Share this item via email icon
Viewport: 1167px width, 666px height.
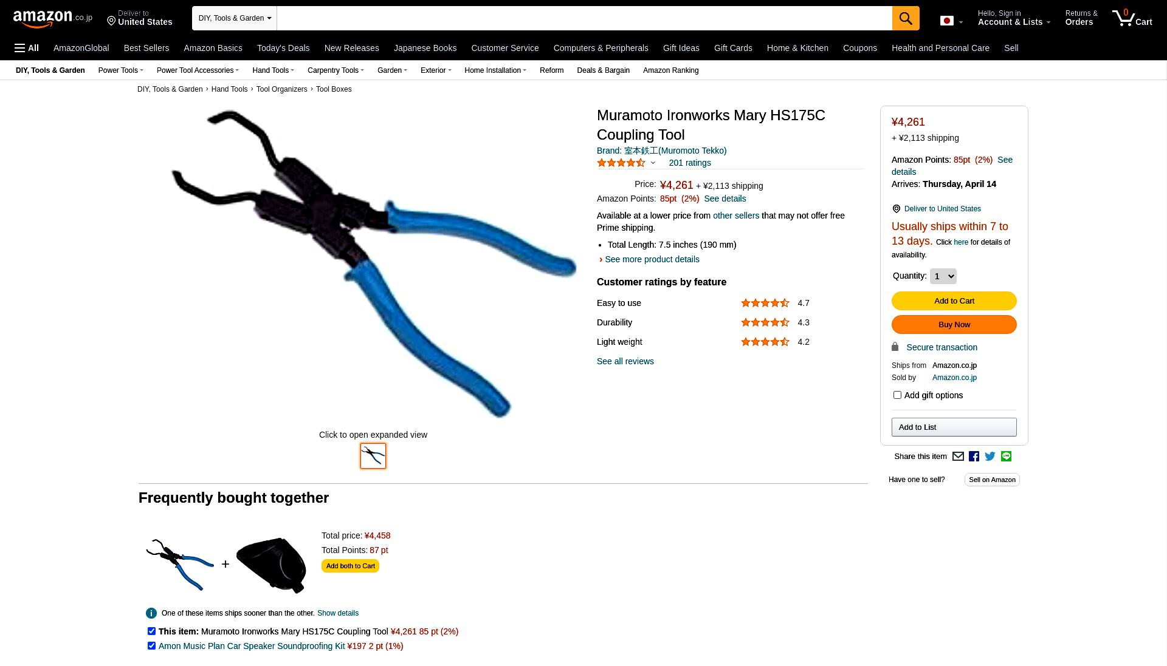coord(958,457)
